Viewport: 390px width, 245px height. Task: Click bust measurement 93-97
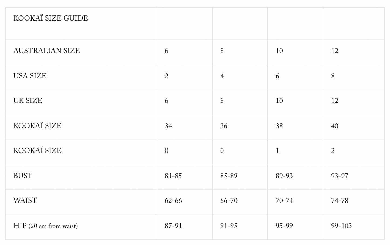tap(340, 176)
